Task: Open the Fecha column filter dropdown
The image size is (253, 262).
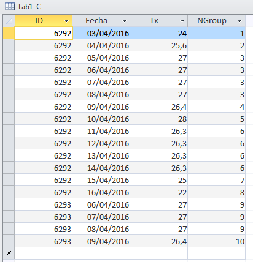Action: [124, 21]
